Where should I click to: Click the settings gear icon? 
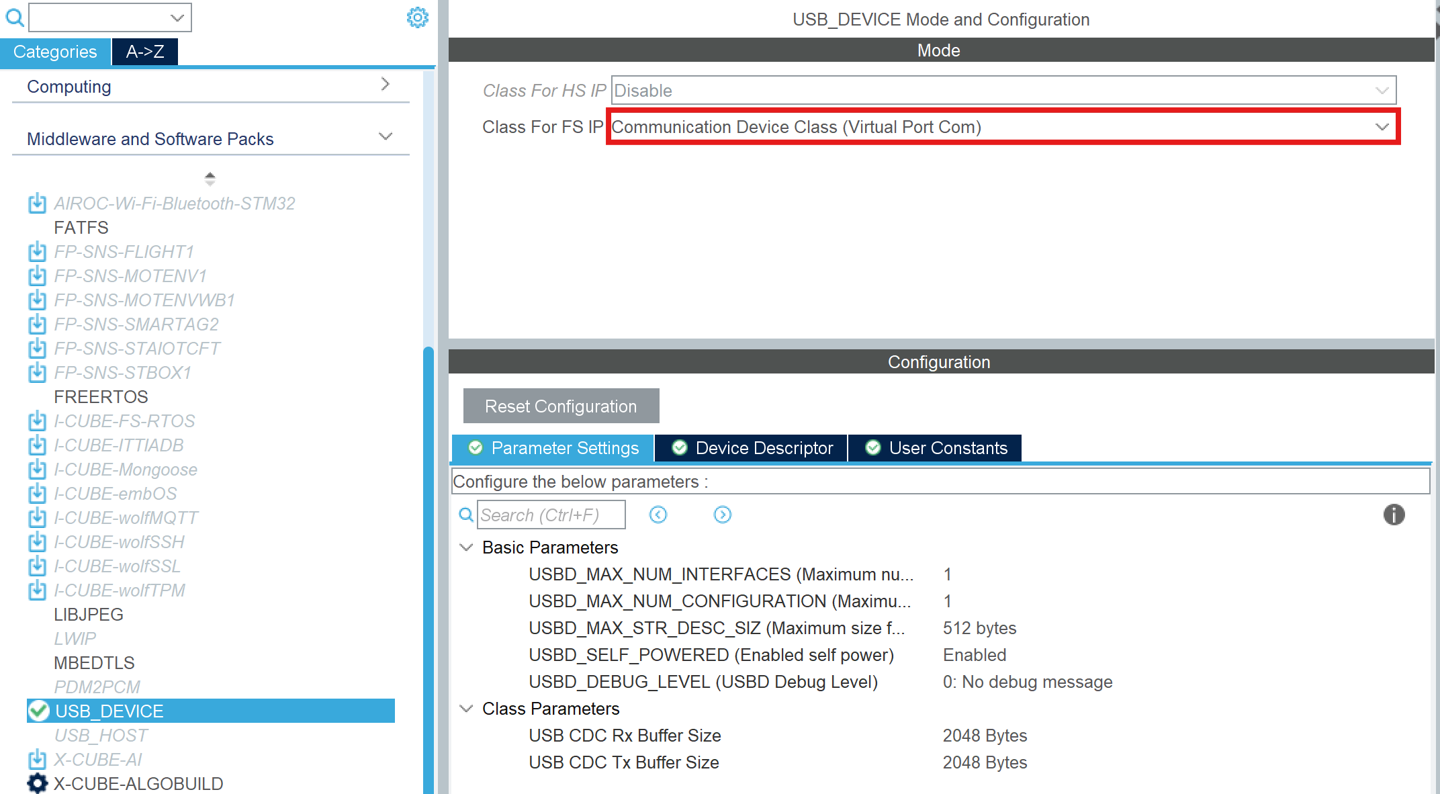pyautogui.click(x=417, y=17)
